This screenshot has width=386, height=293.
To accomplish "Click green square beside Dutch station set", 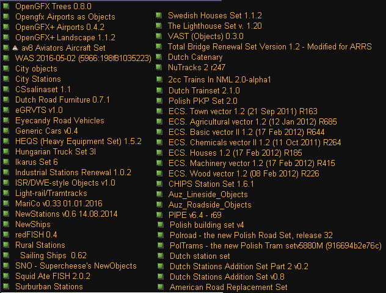I will pos(161,256).
